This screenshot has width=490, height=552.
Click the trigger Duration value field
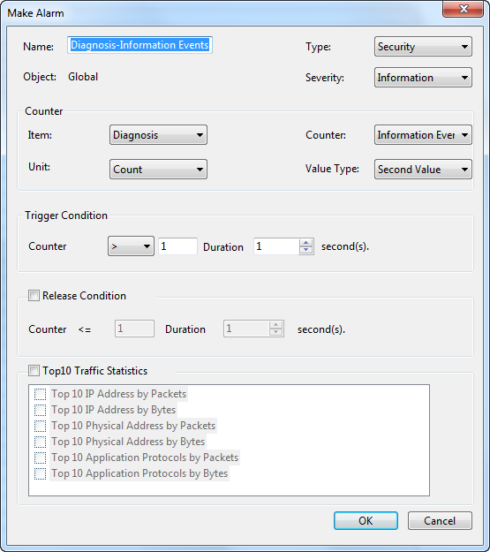pos(276,246)
